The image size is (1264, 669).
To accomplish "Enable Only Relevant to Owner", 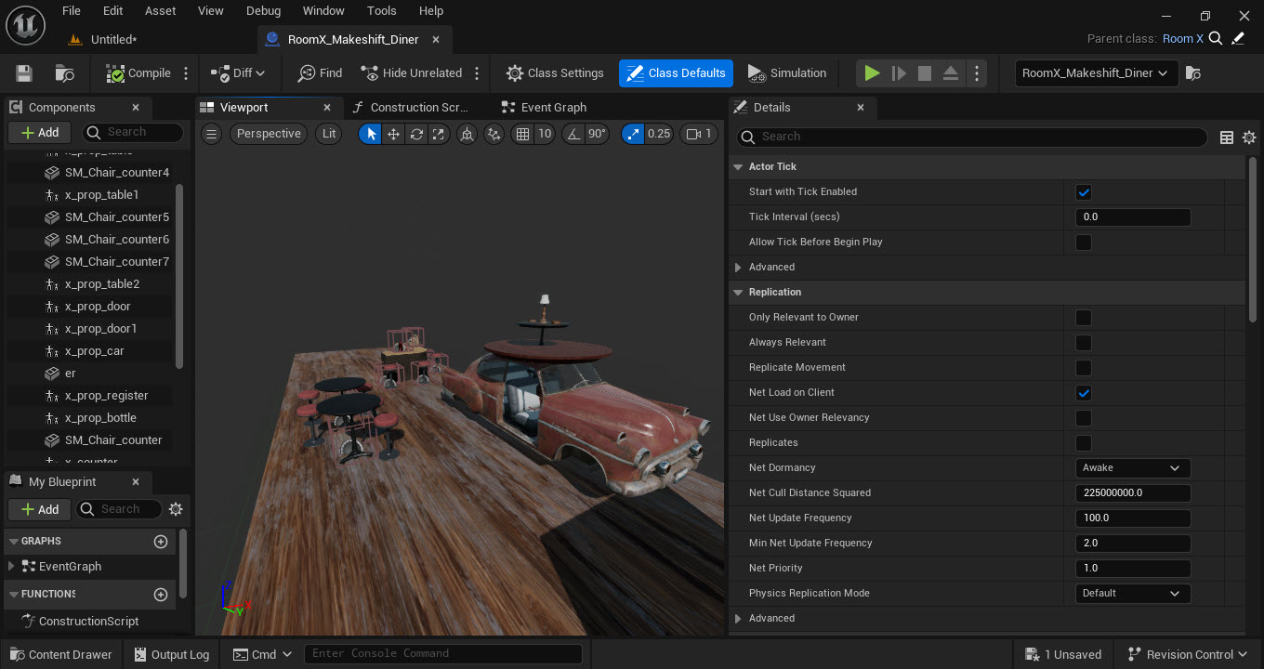I will 1083,318.
